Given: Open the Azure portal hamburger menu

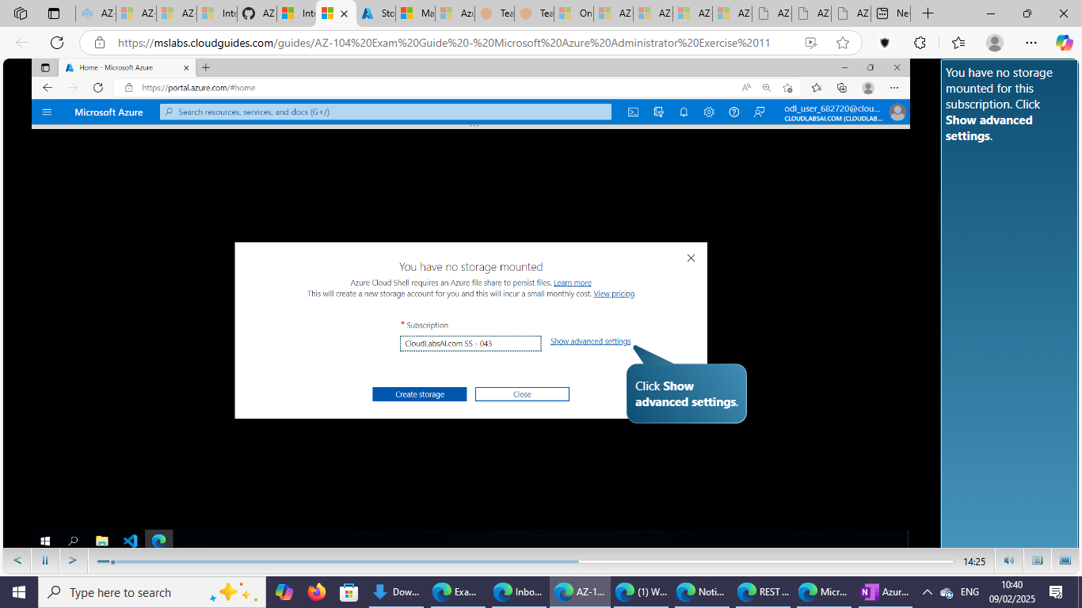Looking at the screenshot, I should pyautogui.click(x=47, y=112).
